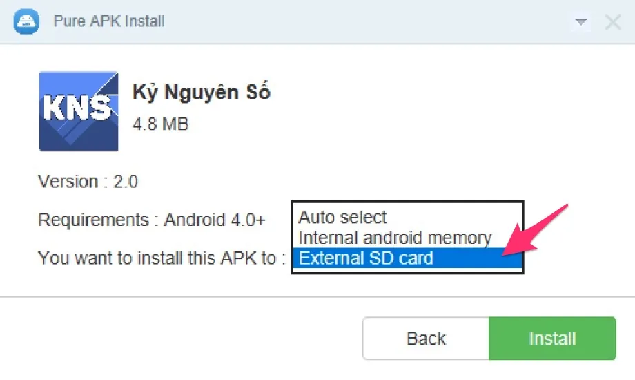Click the Pure APK Install title text
This screenshot has height=380, width=635.
tap(109, 21)
